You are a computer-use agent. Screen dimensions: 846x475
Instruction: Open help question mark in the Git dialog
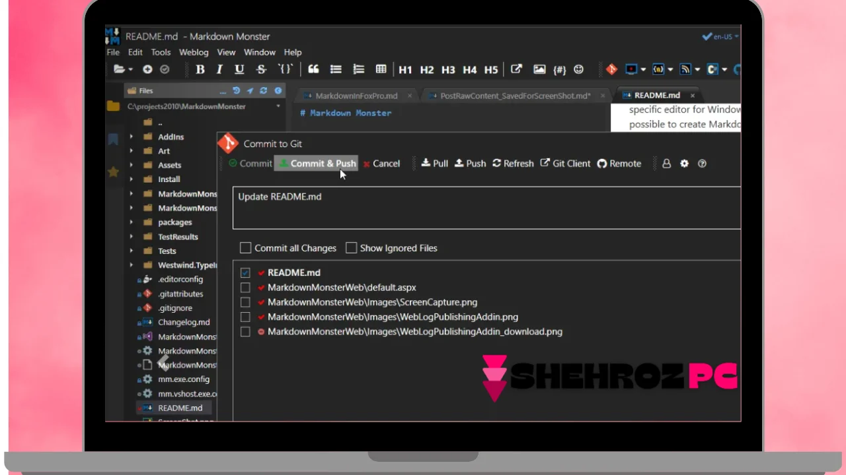click(702, 164)
